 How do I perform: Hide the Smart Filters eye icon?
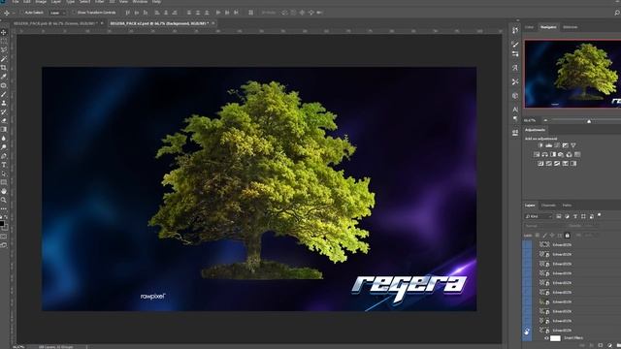pyautogui.click(x=546, y=338)
